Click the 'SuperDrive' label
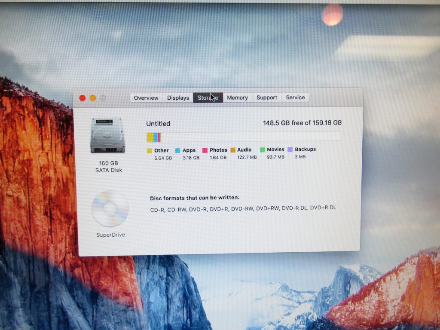Image resolution: width=440 pixels, height=330 pixels. pyautogui.click(x=110, y=235)
